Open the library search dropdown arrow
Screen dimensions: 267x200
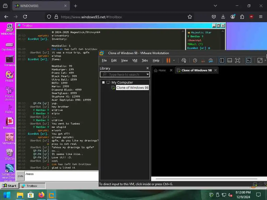coord(148,74)
